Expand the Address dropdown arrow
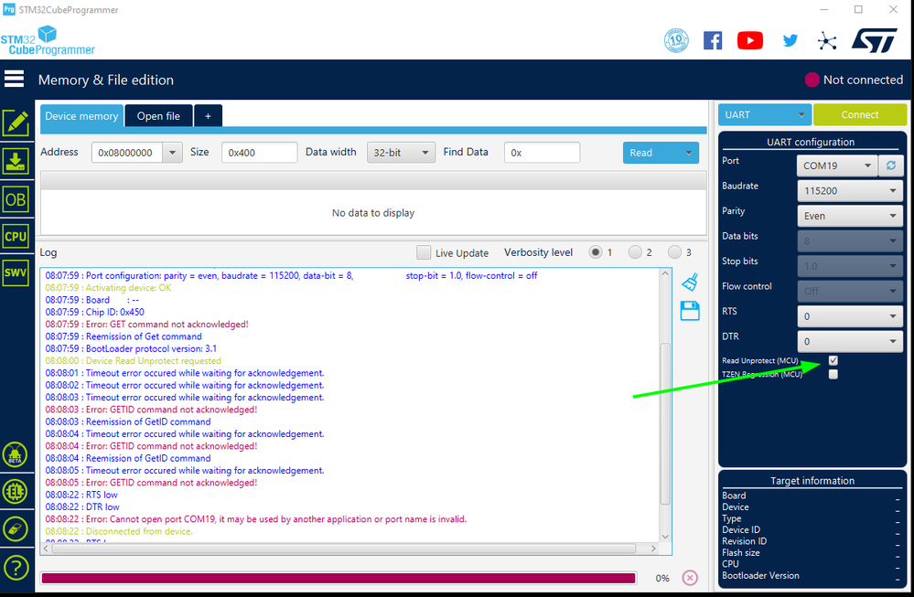The width and height of the screenshot is (914, 597). 172,153
